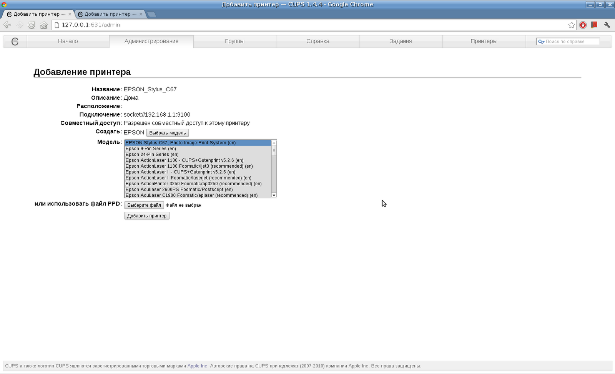Click the browser back arrow
The image size is (615, 374).
(x=7, y=25)
